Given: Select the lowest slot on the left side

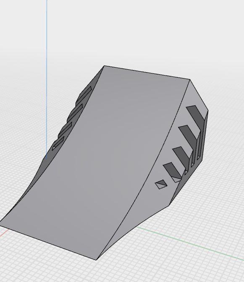Looking at the screenshot, I should pyautogui.click(x=58, y=144).
